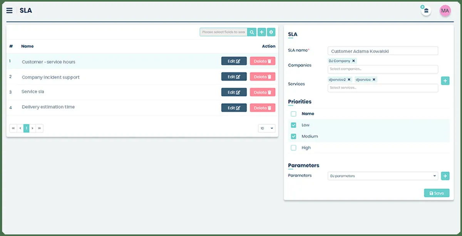
Task: Open the hamburger navigation menu
Action: coord(9,11)
